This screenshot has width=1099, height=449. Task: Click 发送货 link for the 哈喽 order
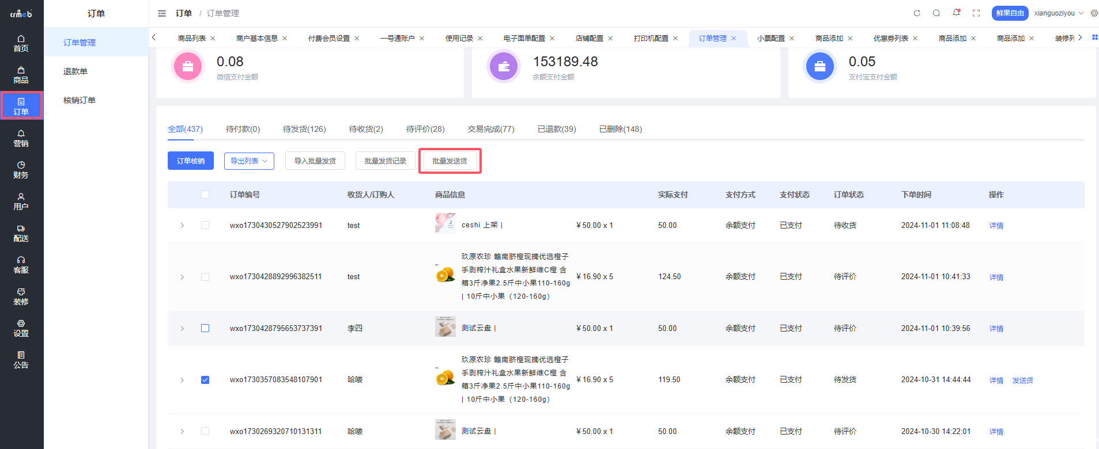pos(1022,380)
